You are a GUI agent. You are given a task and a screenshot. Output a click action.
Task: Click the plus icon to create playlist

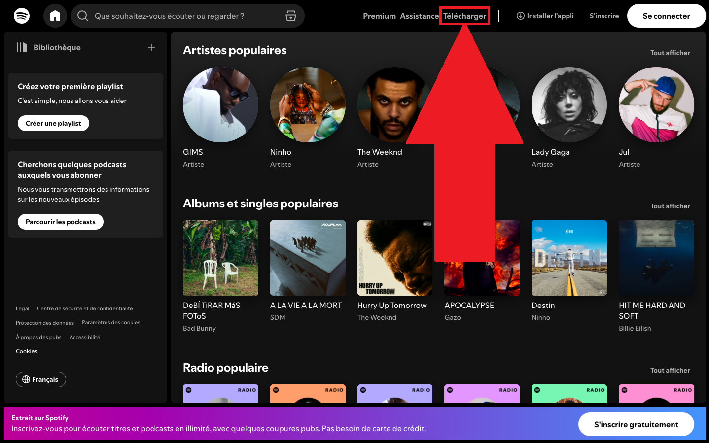[151, 47]
